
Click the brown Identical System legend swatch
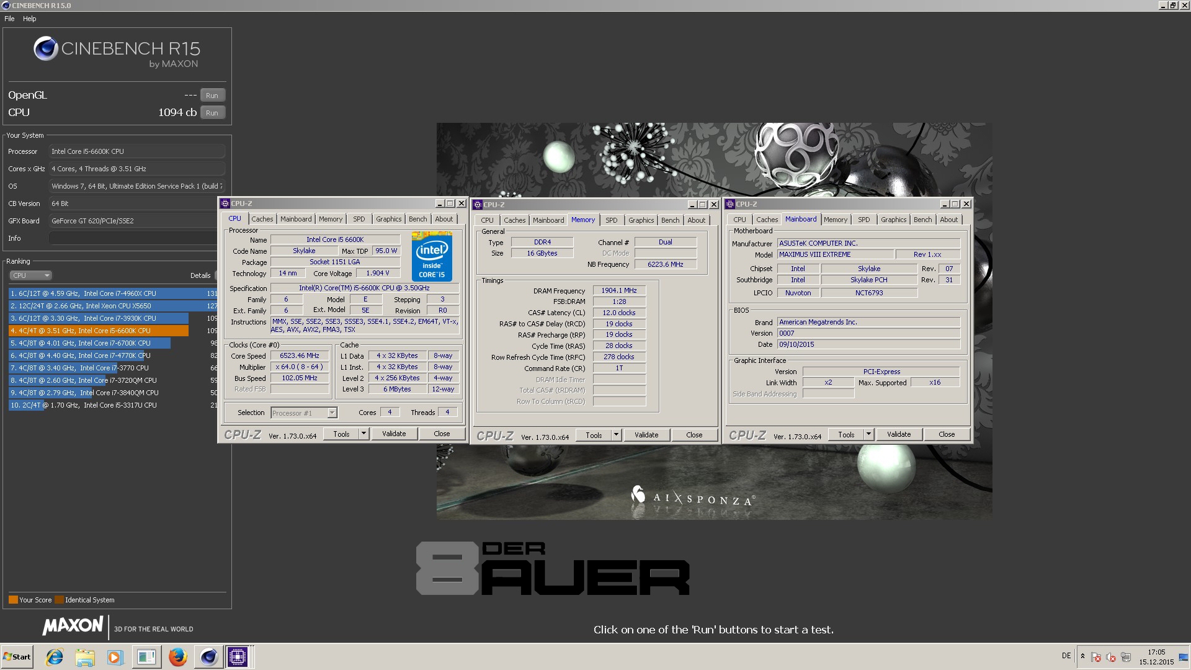point(59,600)
